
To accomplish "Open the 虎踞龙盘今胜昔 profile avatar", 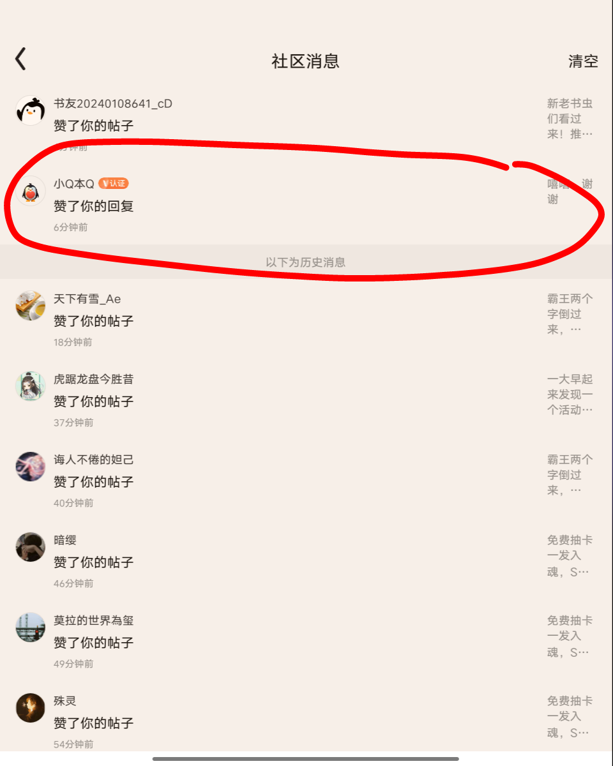I will tap(30, 386).
